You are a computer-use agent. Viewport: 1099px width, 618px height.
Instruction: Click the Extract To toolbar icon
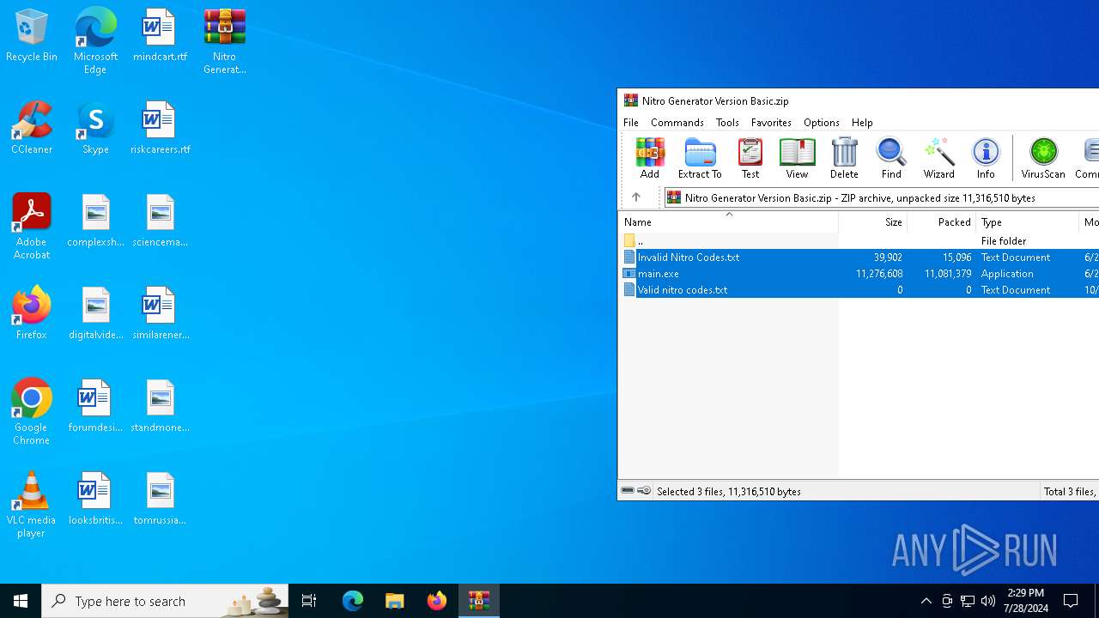click(700, 158)
